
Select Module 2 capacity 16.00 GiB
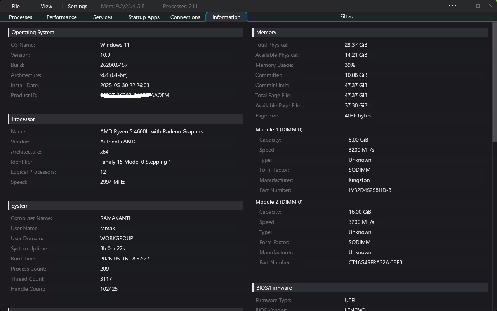click(x=360, y=212)
